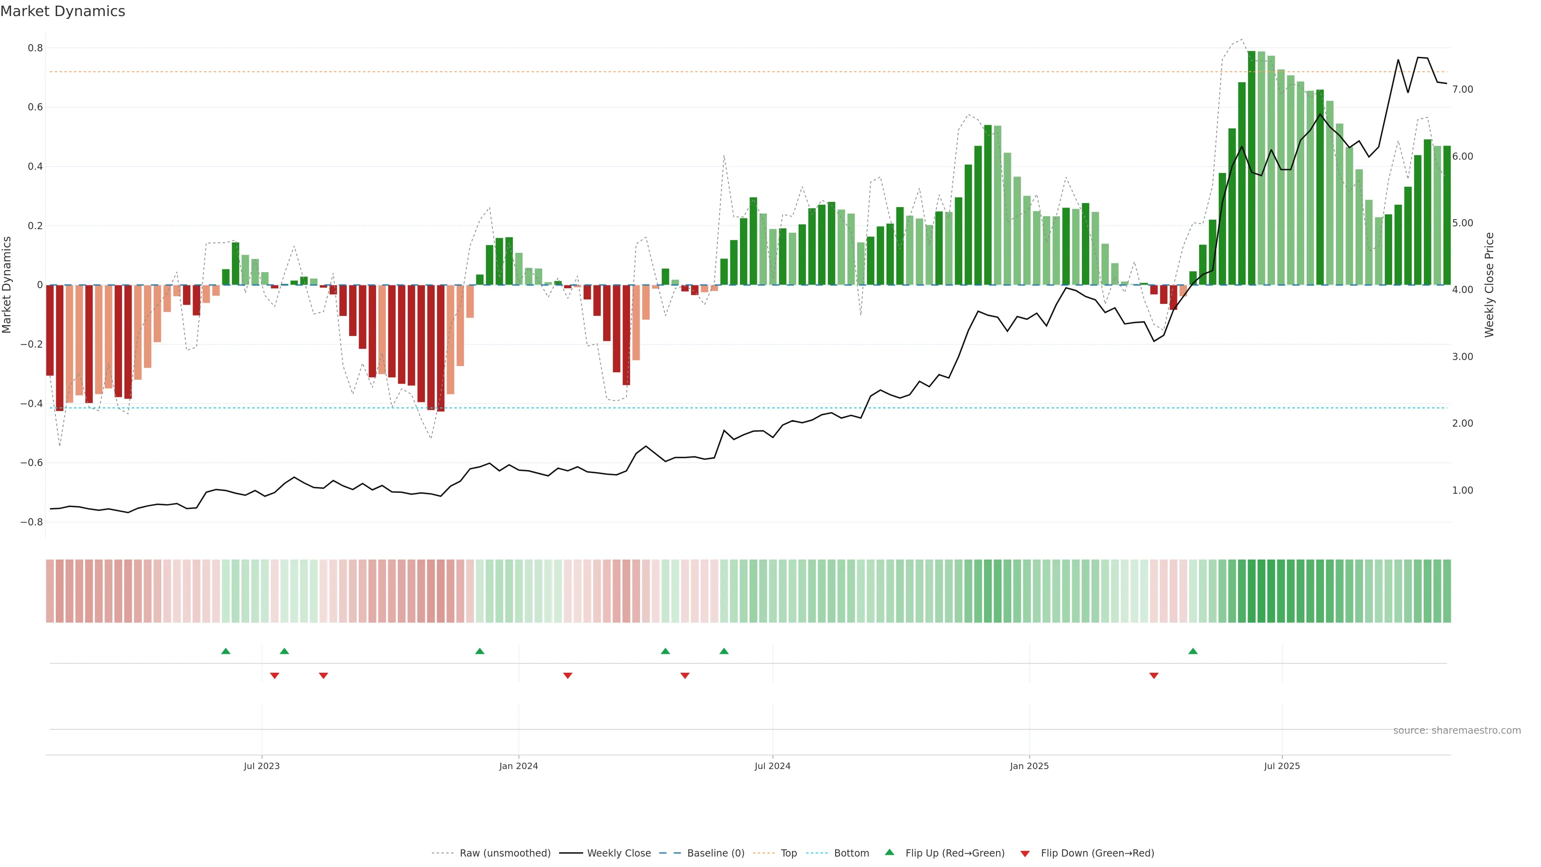Click the Jul 2024 x-axis label
This screenshot has height=867, width=1541.
pos(772,766)
